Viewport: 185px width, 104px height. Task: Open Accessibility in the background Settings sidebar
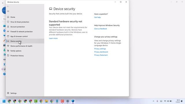[4, 64]
